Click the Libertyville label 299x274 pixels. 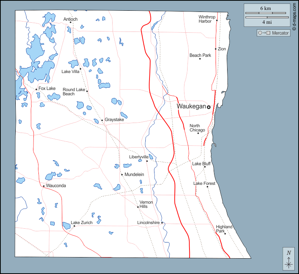[x=139, y=157]
